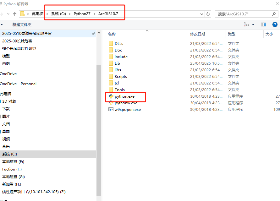Open recent locations dropdown arrow
This screenshot has width=280, height=201.
(8, 14)
